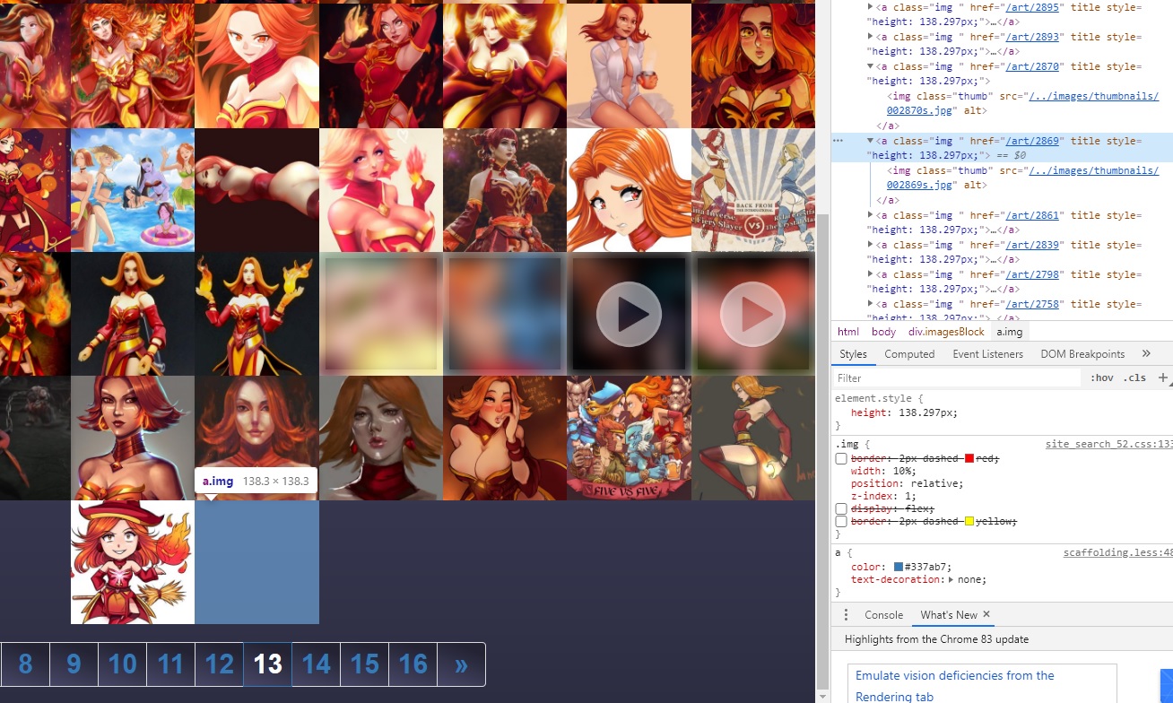Viewport: 1173px width, 703px height.
Task: Go to page 10 in pagination
Action: tap(122, 664)
